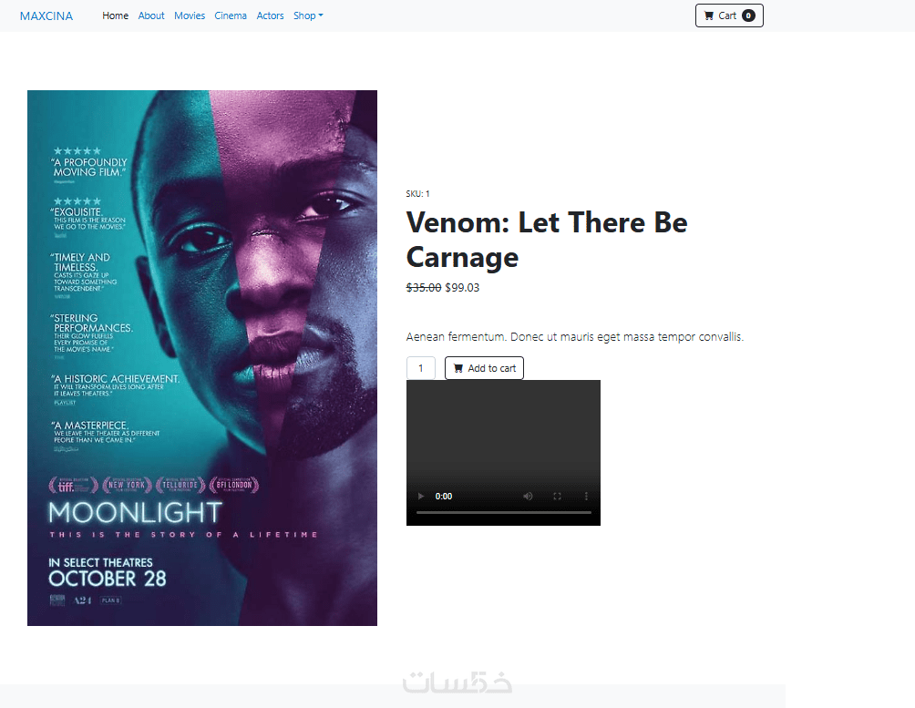Screen dimensions: 915x708
Task: Click the Moonlight poster image
Action: point(202,358)
